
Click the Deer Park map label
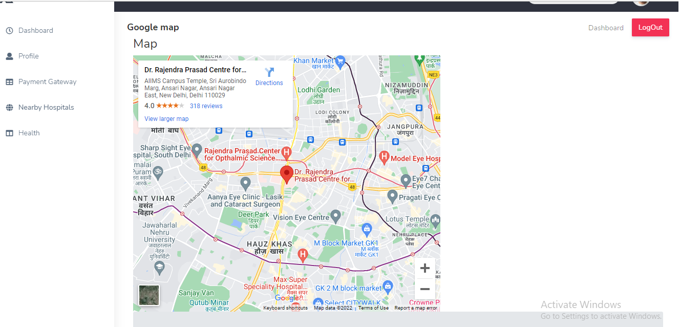[x=253, y=214]
